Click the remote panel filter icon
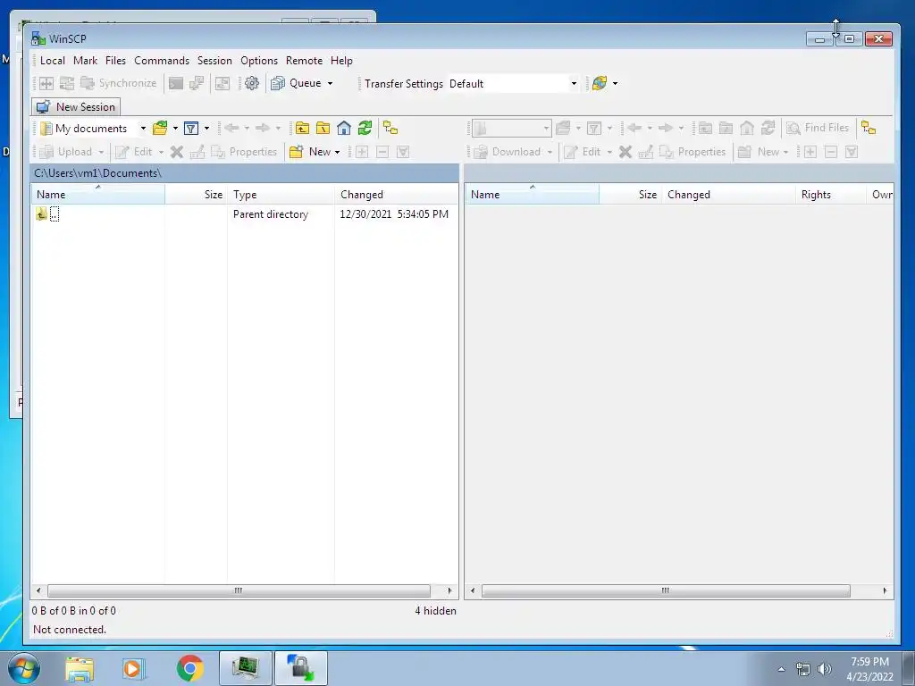This screenshot has width=915, height=686. pyautogui.click(x=594, y=129)
